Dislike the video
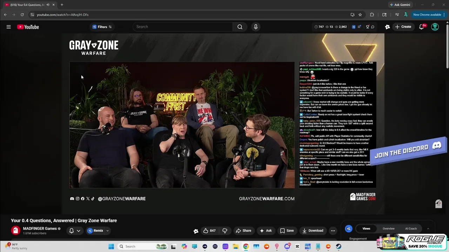 (225, 231)
